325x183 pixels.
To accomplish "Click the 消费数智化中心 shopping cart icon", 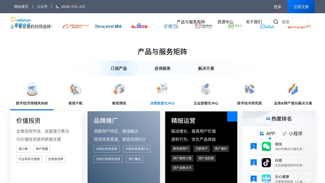I will pos(162,89).
